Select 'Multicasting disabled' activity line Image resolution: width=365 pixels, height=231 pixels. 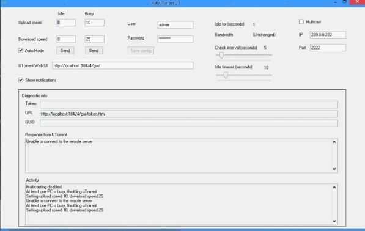tap(44, 187)
